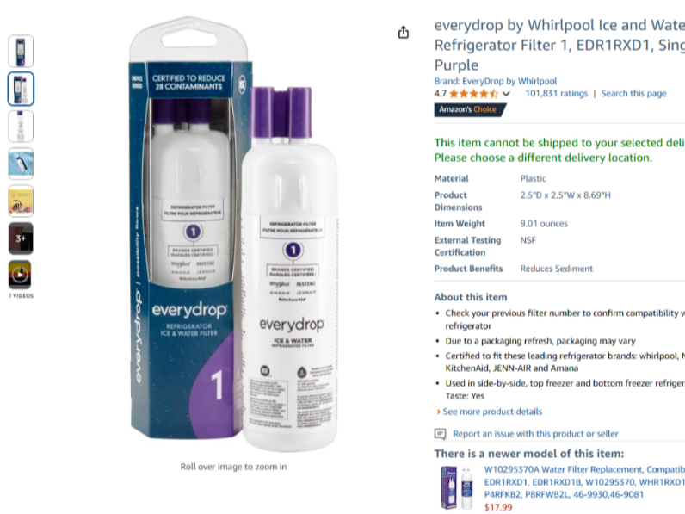685x514 pixels.
Task: Click the star rating icons
Action: coord(473,94)
